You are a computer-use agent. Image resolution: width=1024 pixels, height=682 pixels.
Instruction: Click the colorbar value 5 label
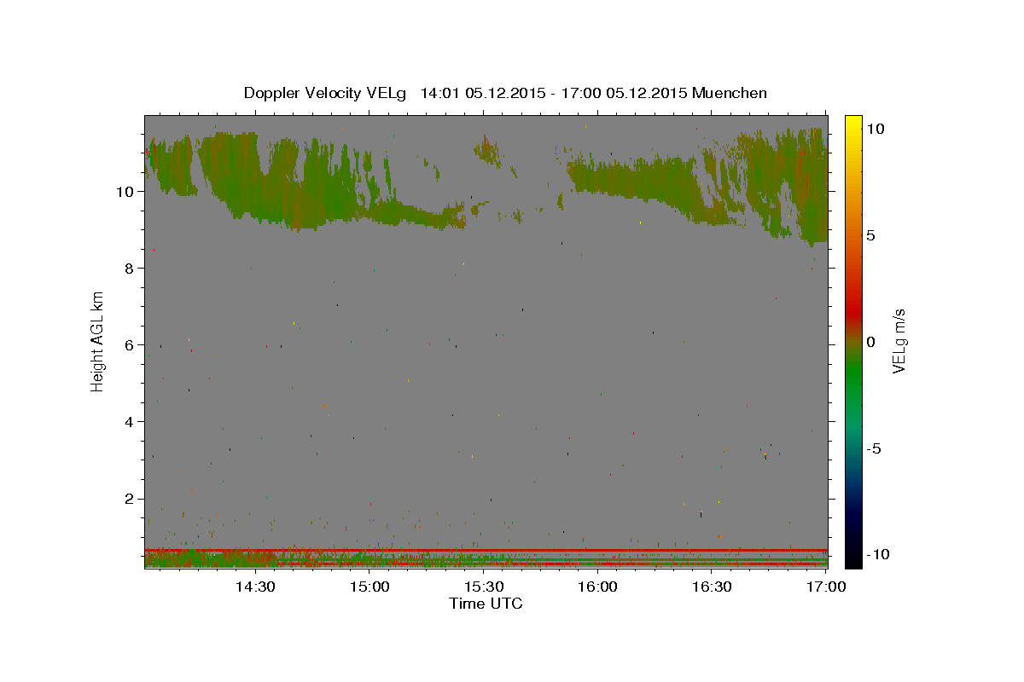pyautogui.click(x=871, y=235)
